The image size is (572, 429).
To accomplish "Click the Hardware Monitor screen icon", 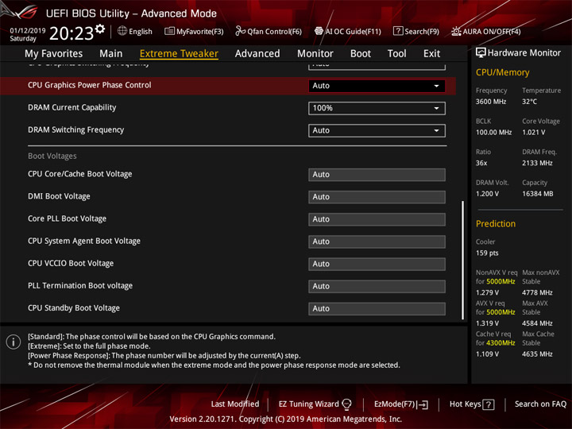I will (x=481, y=52).
